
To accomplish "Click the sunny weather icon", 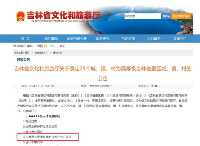I will pos(46,46).
